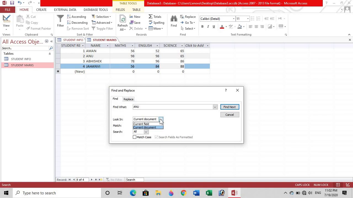Align text right
This screenshot has height=198, width=353.
pos(262,27)
